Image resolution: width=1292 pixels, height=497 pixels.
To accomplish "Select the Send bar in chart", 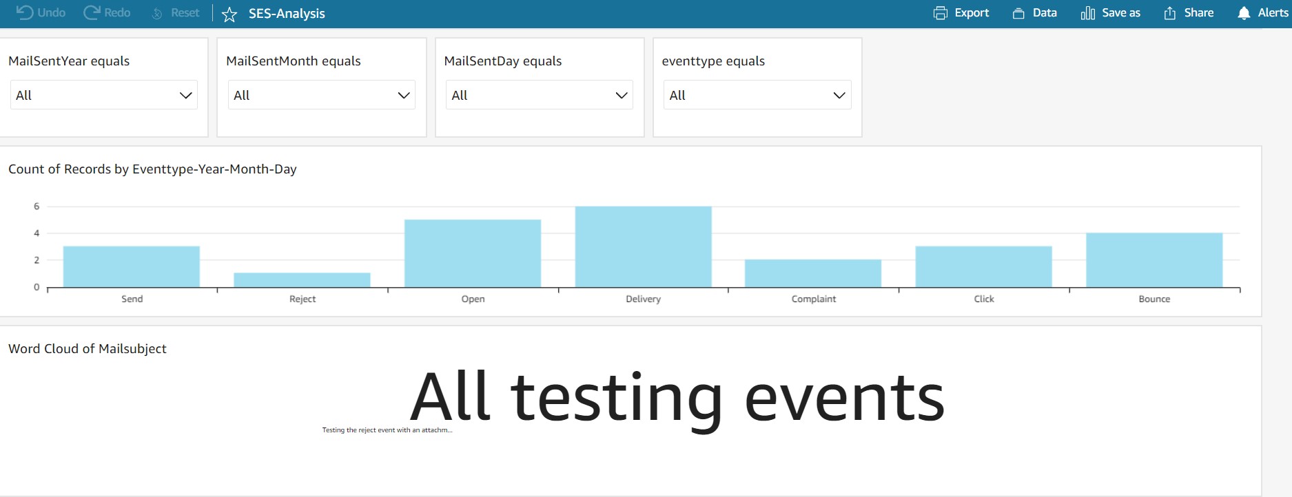I will (132, 266).
